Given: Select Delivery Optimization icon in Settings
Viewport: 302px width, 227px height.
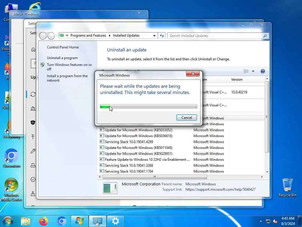Looking at the screenshot, I should [33, 108].
